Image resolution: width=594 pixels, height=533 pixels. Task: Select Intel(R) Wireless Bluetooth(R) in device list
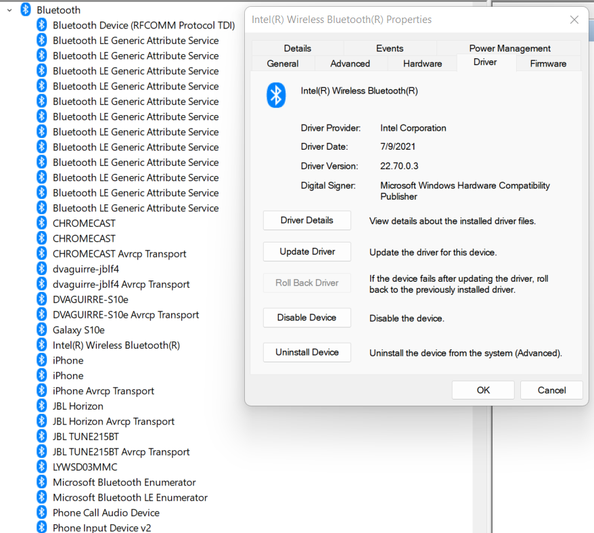click(x=116, y=345)
